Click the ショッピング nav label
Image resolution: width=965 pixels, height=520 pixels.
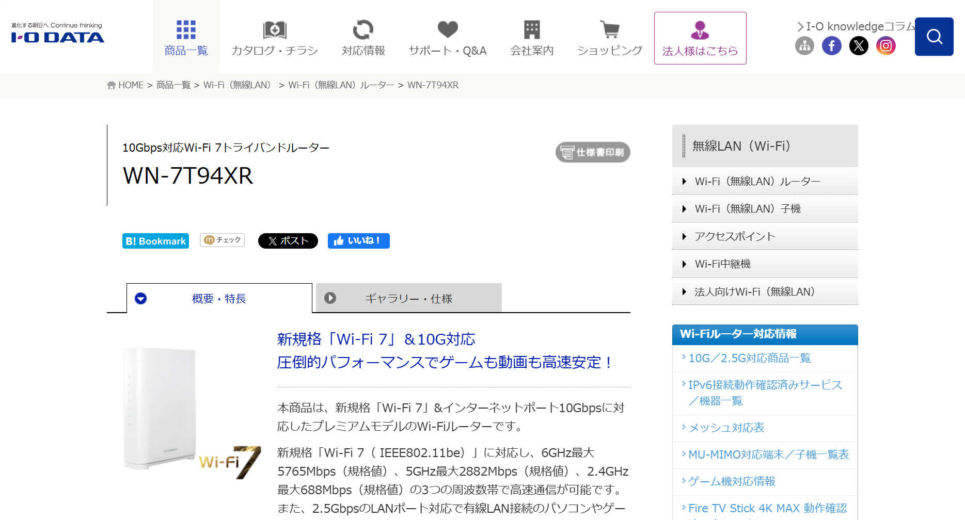[x=610, y=51]
